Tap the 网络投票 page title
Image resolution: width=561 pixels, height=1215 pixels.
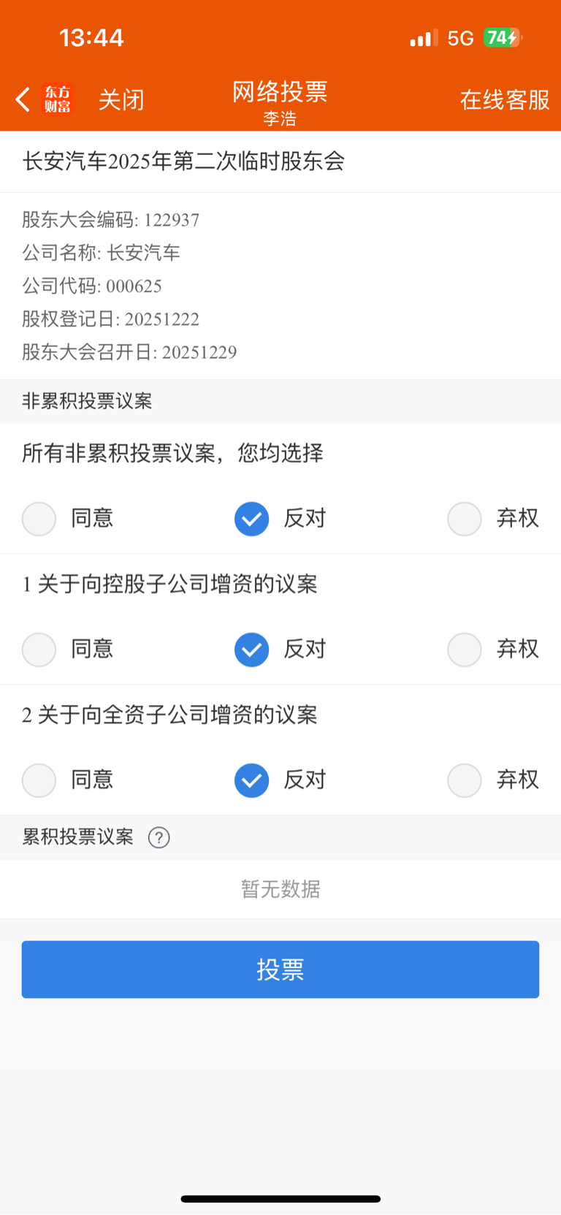280,92
